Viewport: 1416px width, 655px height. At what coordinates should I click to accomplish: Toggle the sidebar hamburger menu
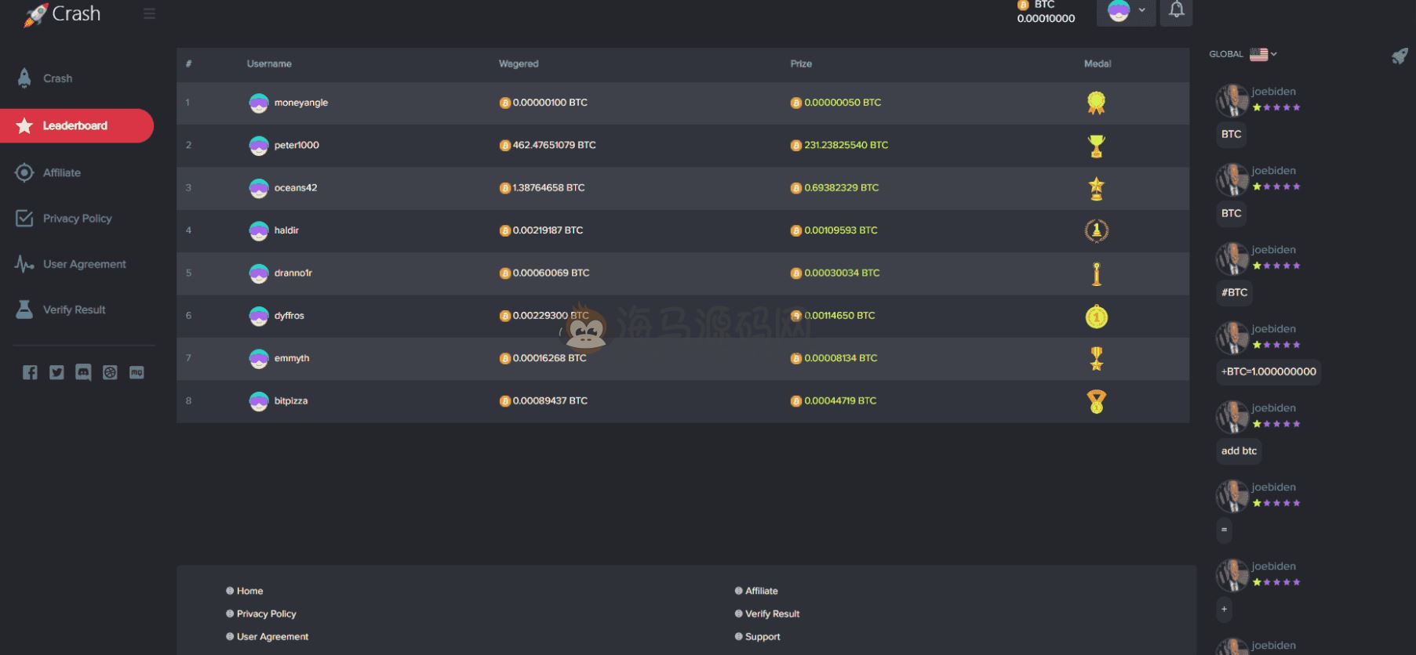click(149, 14)
